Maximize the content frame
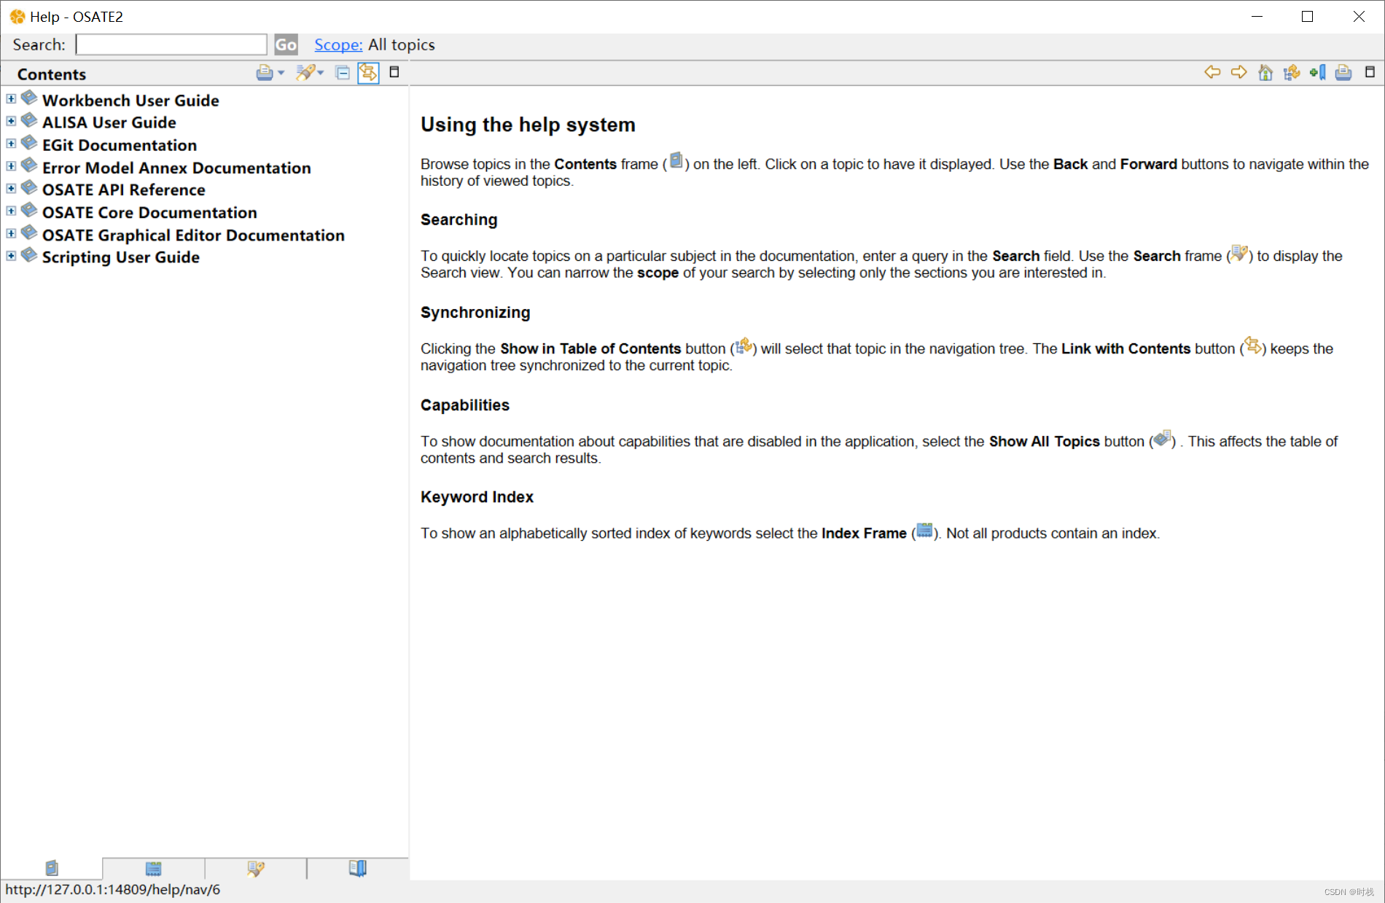1385x903 pixels. tap(1370, 71)
